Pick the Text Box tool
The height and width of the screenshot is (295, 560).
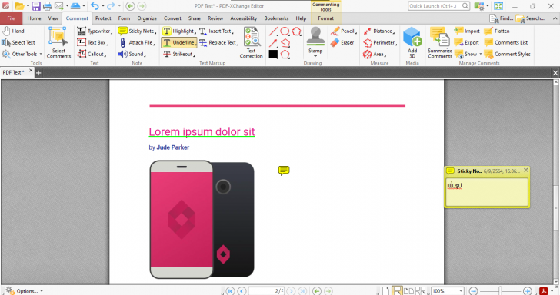[x=93, y=42]
